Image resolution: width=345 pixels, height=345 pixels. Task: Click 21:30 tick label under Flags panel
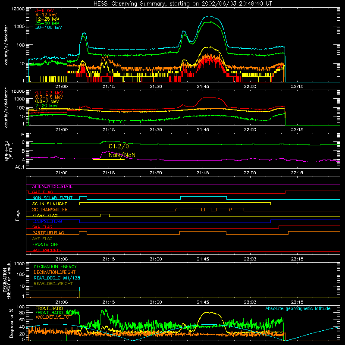coord(156,259)
